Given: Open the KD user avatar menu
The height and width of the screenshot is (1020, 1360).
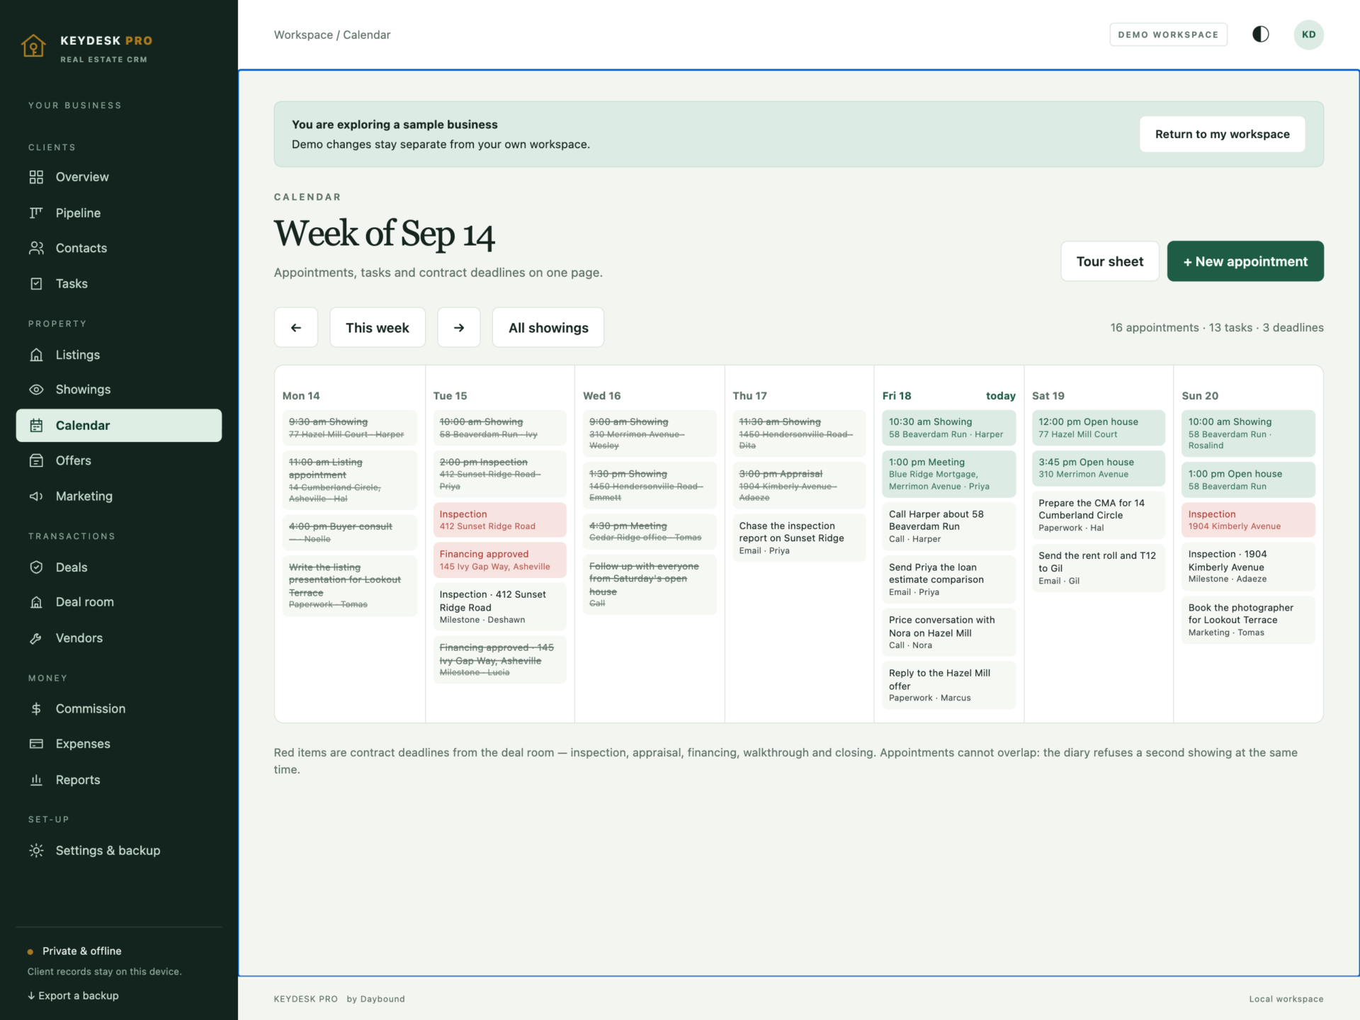Looking at the screenshot, I should coord(1308,34).
